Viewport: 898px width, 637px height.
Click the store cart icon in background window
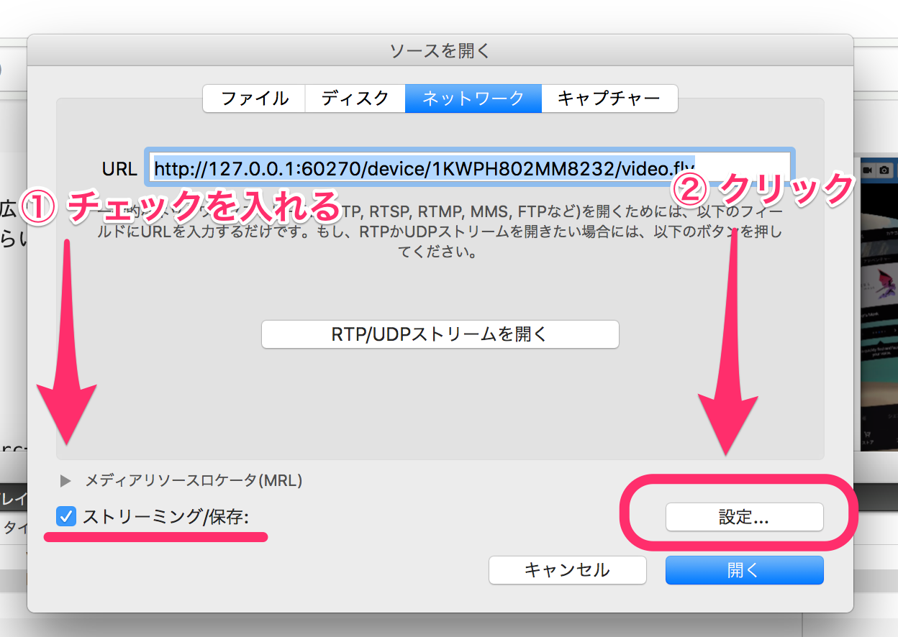click(868, 434)
